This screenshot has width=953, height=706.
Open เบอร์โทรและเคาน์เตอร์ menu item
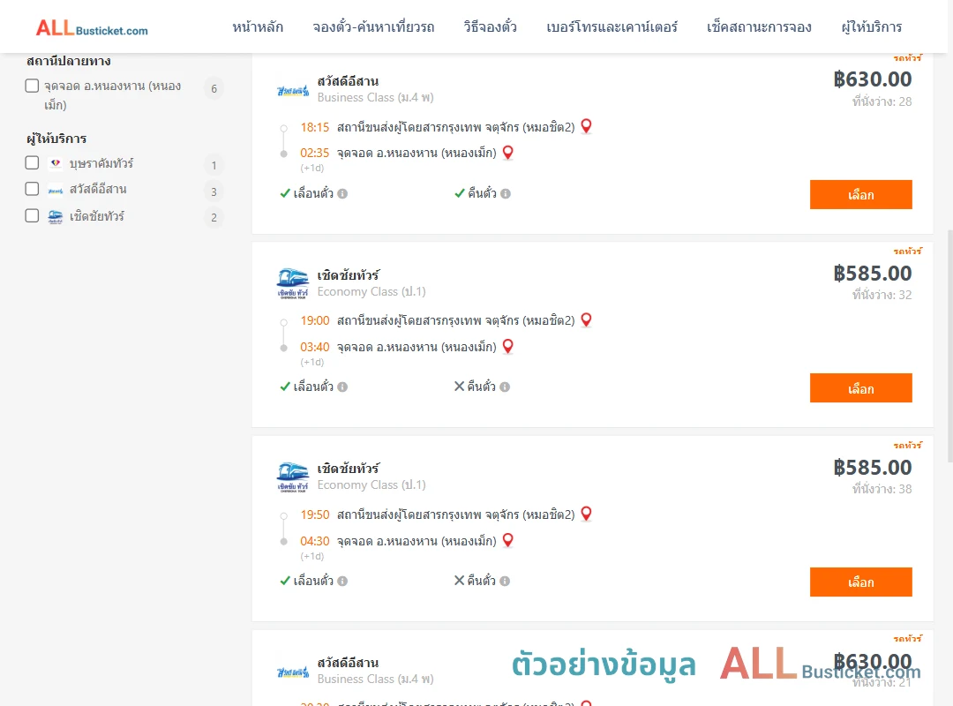[x=612, y=26]
